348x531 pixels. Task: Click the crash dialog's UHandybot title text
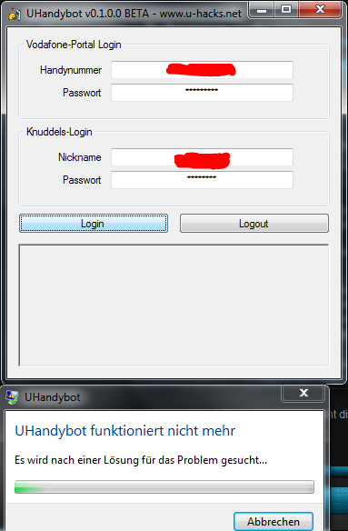53,397
